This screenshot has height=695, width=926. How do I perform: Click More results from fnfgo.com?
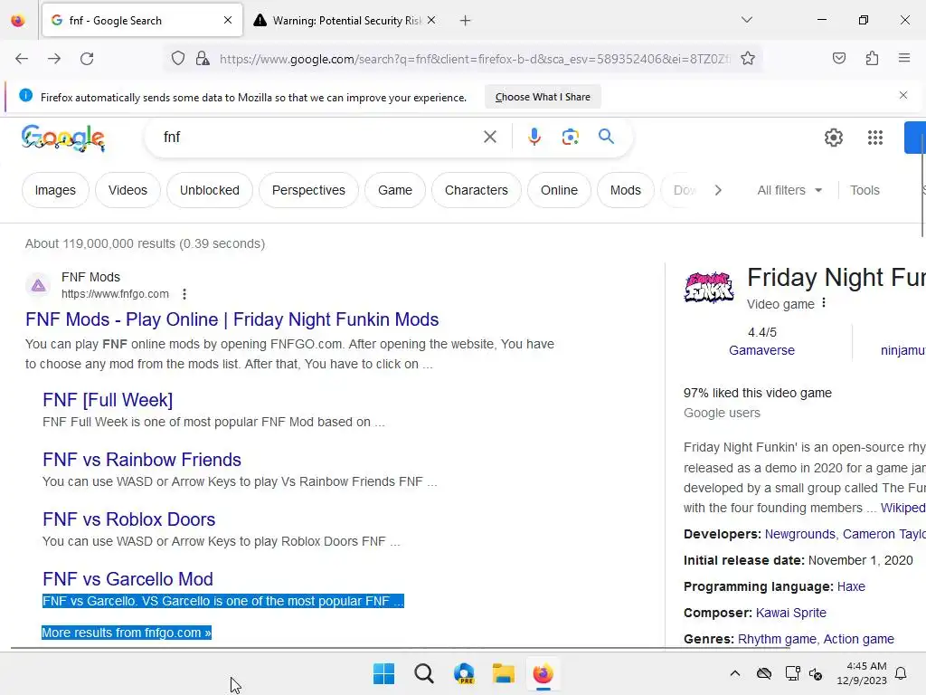tap(127, 633)
